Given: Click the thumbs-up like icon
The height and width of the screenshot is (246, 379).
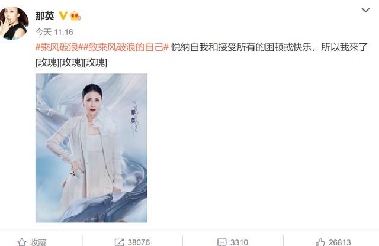Looking at the screenshot, I should (x=320, y=242).
